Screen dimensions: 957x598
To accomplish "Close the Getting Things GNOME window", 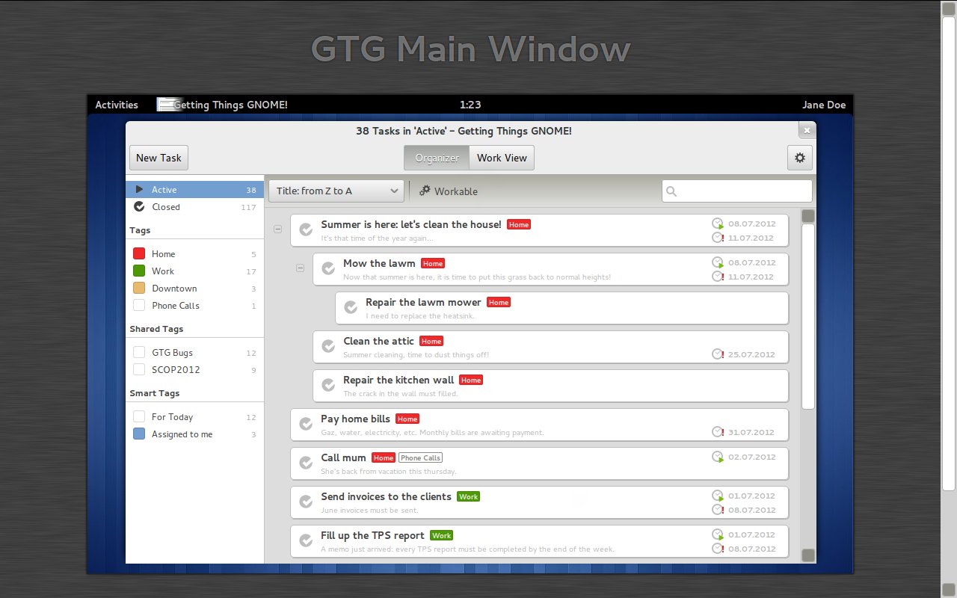I will tap(806, 131).
